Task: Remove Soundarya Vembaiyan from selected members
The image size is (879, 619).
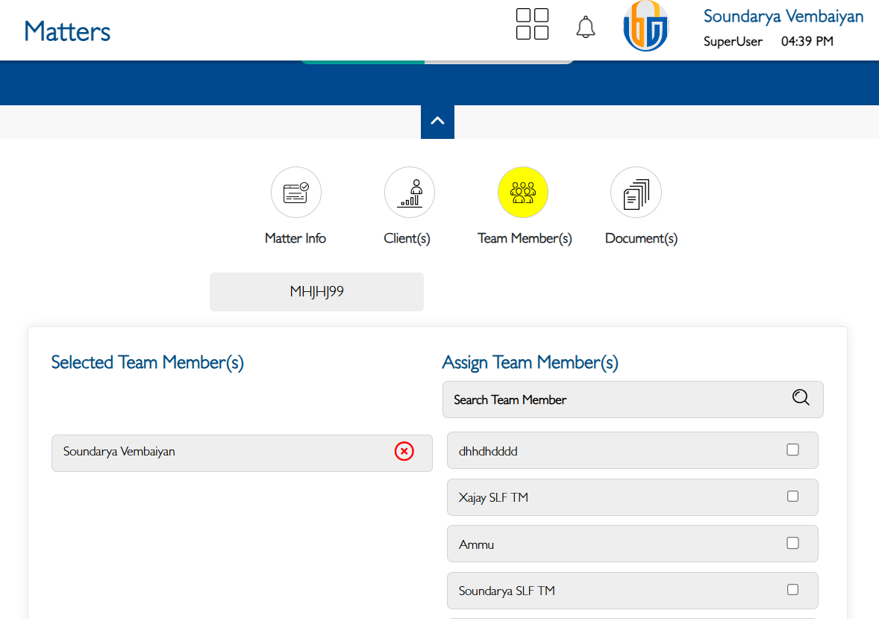Action: click(404, 451)
